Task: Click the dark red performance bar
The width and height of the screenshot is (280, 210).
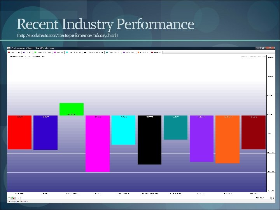Action: pos(254,132)
